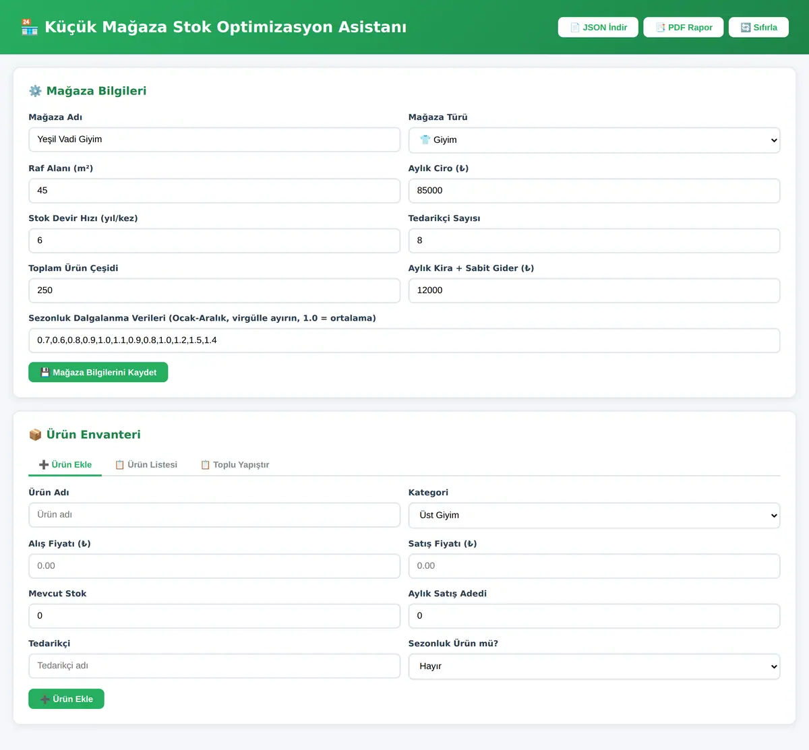Click the Aylık Ciro field with 85000
The width and height of the screenshot is (809, 750).
[x=594, y=191]
